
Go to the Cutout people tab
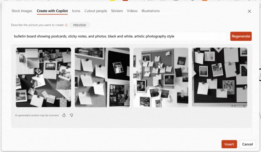(x=96, y=11)
